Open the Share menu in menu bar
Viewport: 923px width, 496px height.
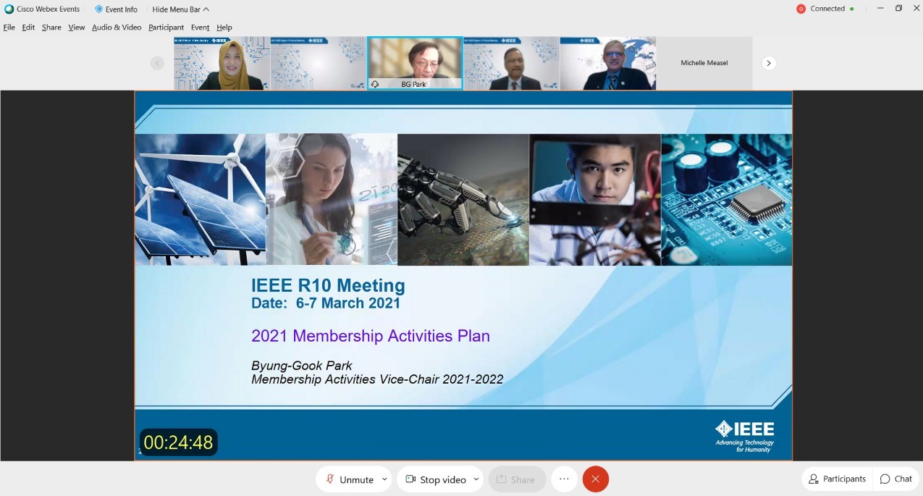(x=51, y=28)
